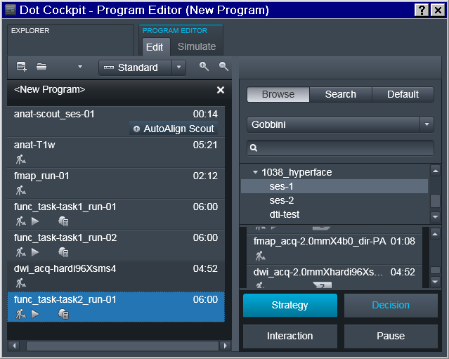Click the horizontal scrollbar track of program list

pyautogui.click(x=122, y=346)
